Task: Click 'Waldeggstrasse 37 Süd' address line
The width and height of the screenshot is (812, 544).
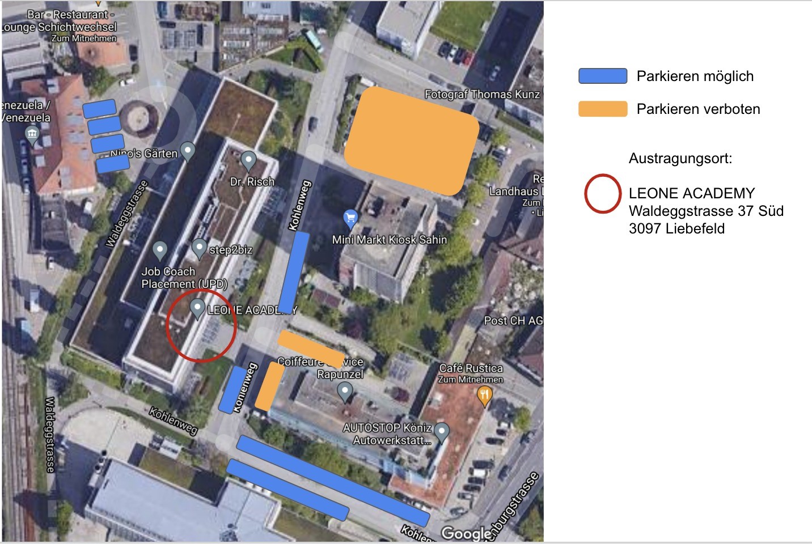Action: pyautogui.click(x=706, y=211)
